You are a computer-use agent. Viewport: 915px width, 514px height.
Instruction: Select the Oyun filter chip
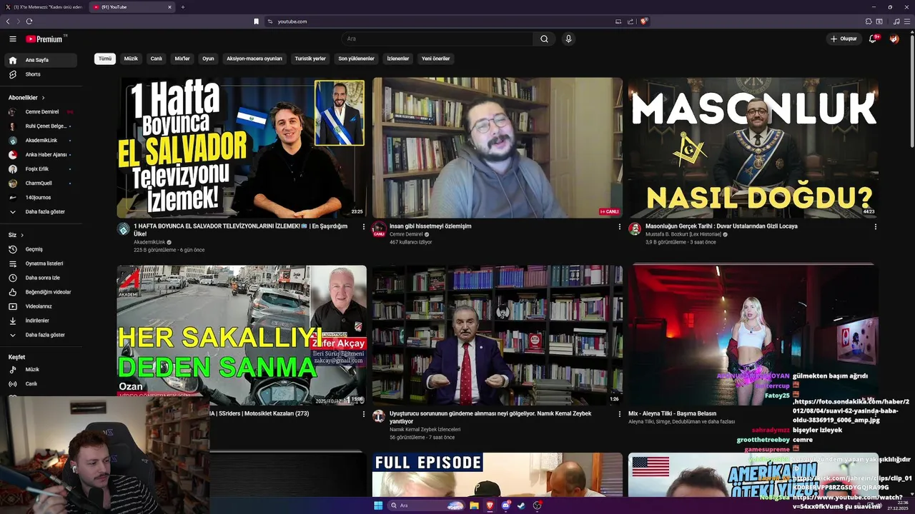208,59
